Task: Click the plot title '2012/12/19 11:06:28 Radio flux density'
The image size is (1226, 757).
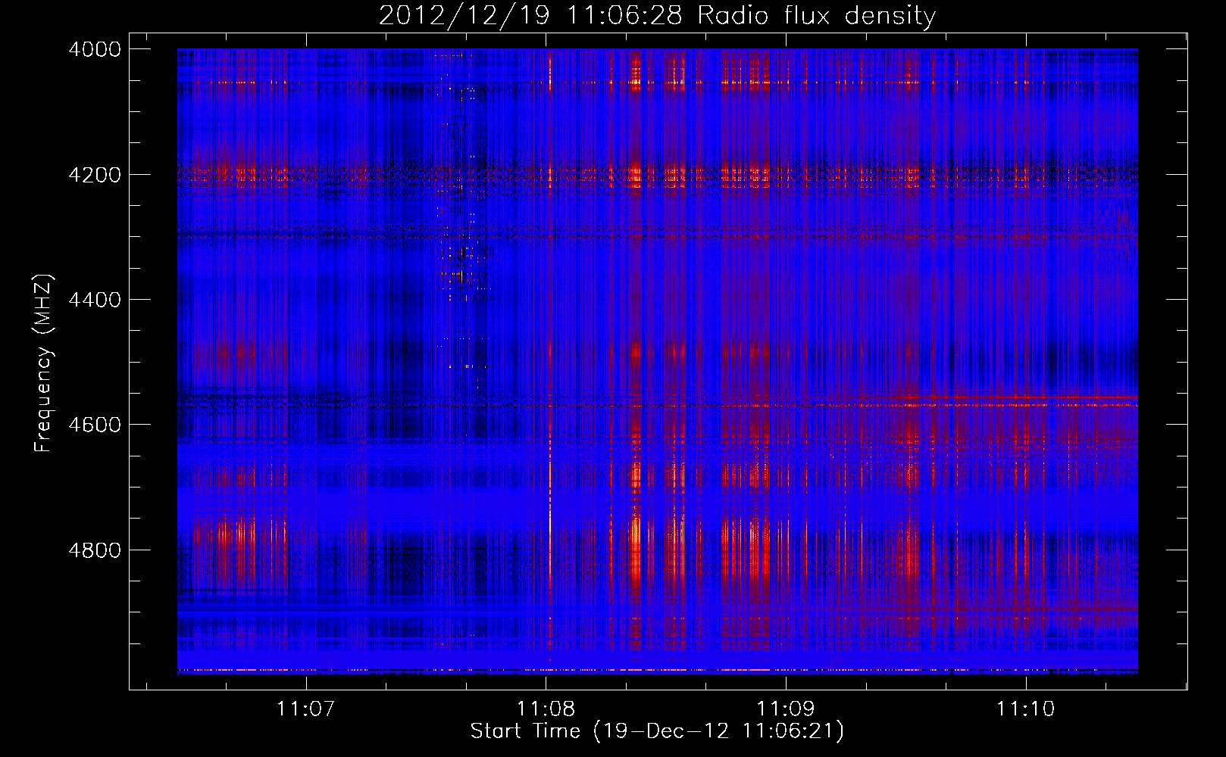Action: coord(657,16)
